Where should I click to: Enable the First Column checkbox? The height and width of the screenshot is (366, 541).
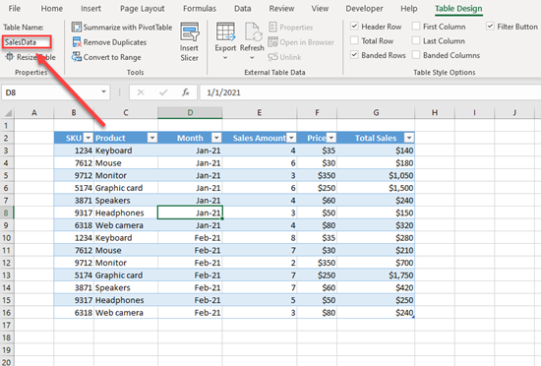[x=416, y=27]
